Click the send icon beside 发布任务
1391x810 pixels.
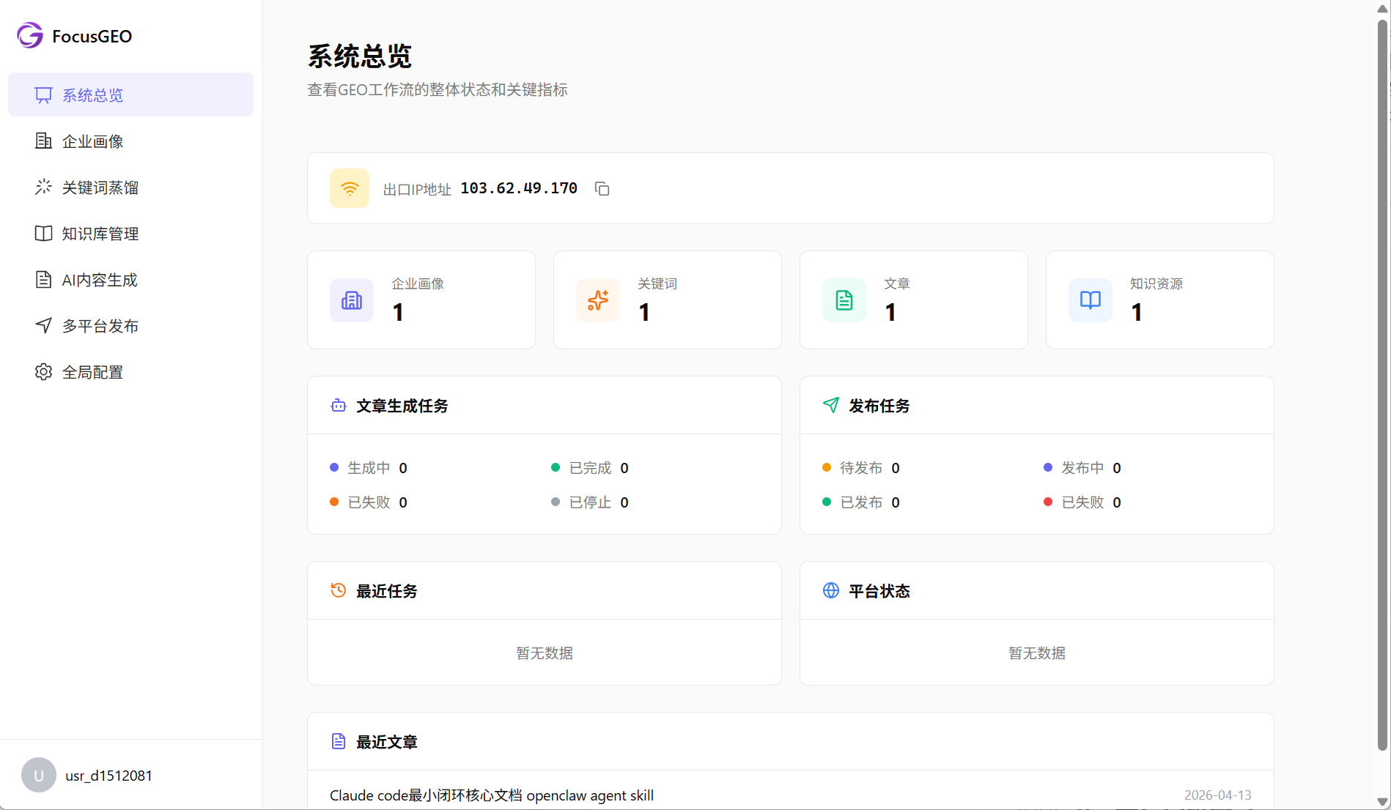830,405
